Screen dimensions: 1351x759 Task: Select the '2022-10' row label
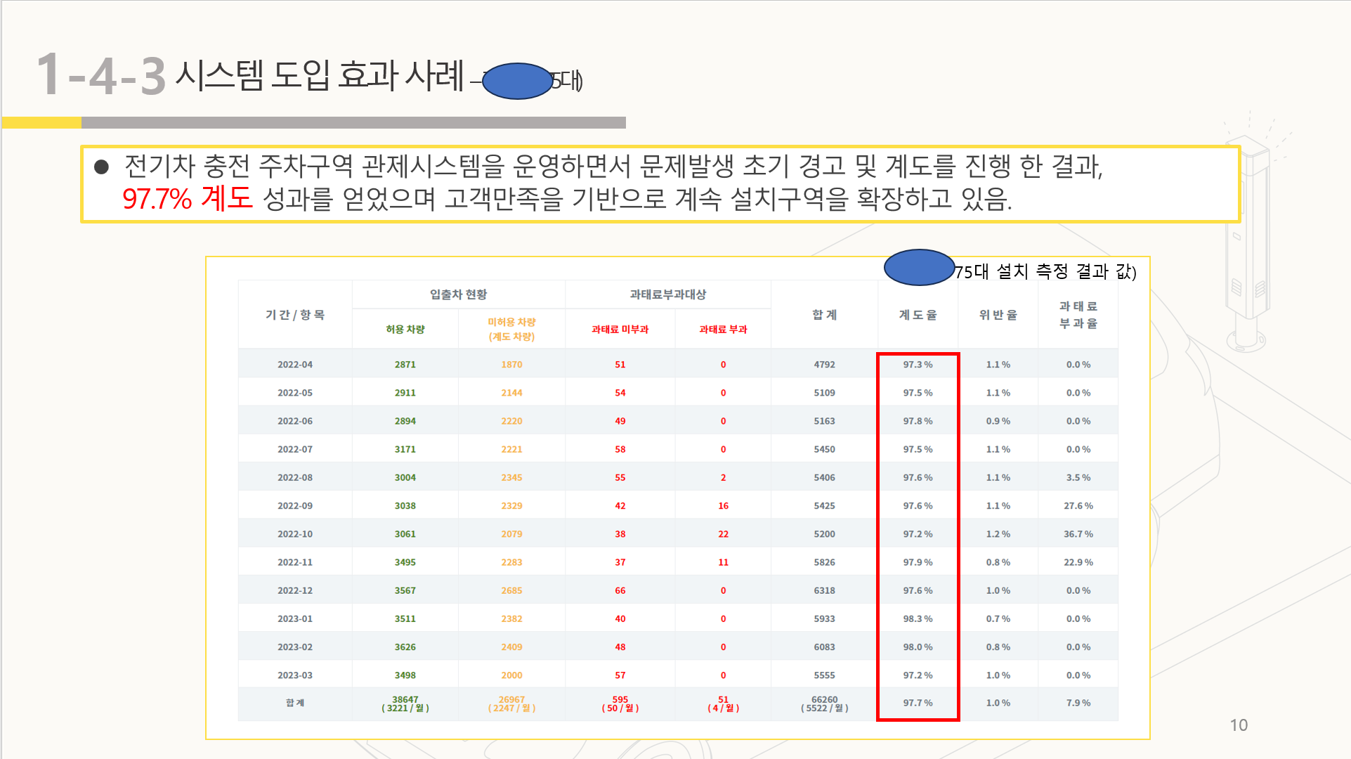point(295,534)
